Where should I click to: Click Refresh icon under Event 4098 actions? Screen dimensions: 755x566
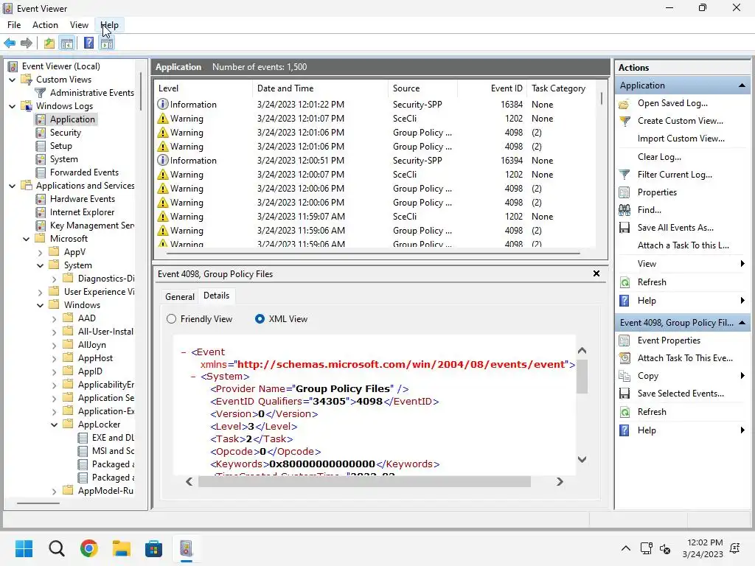click(624, 412)
